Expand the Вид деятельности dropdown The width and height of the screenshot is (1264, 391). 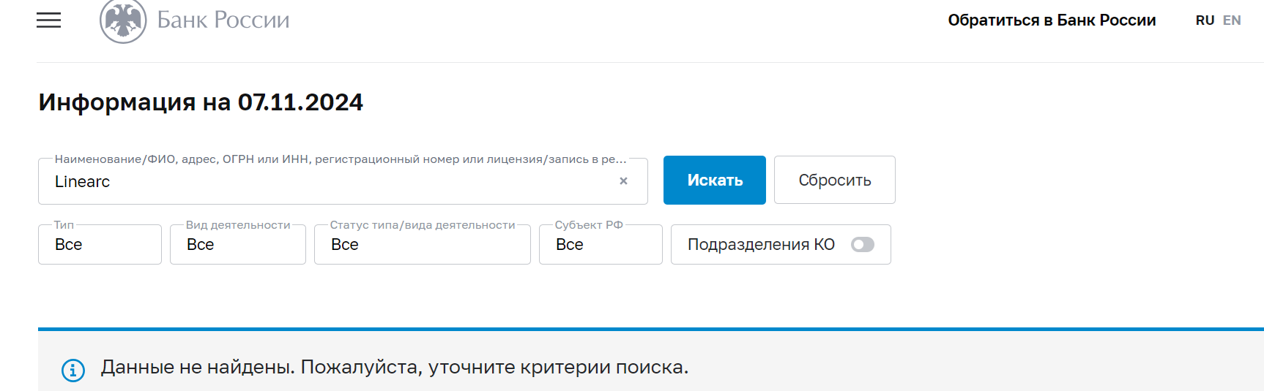pyautogui.click(x=238, y=244)
